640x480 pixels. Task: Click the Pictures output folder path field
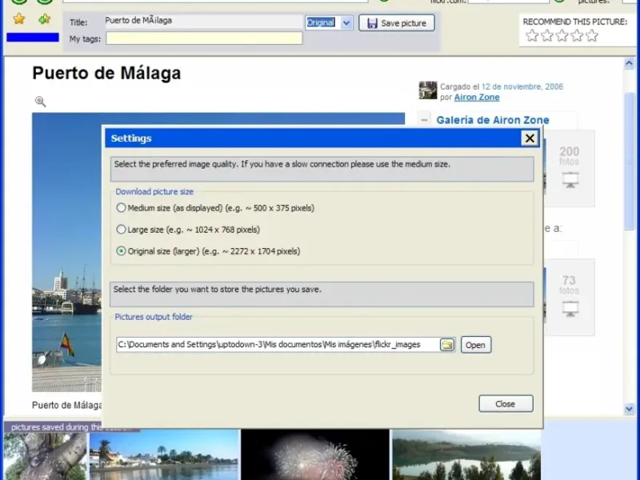click(x=278, y=345)
